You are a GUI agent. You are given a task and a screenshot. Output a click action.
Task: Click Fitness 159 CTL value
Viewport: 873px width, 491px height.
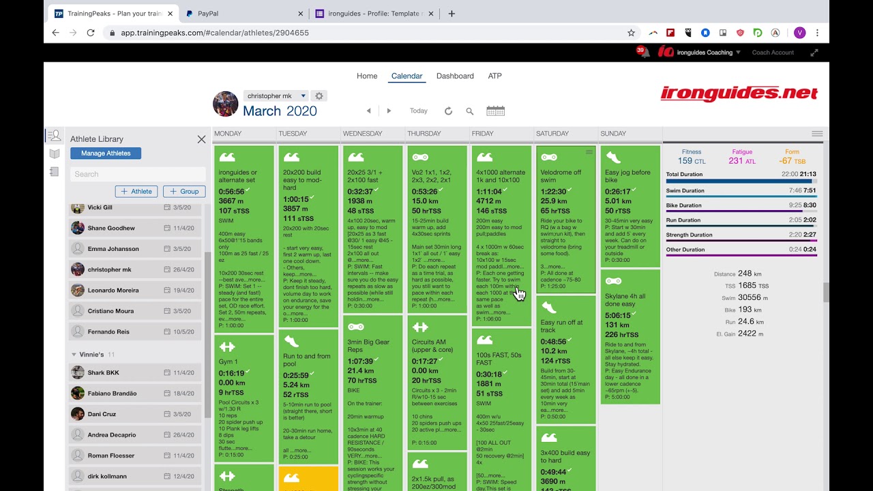coord(692,161)
